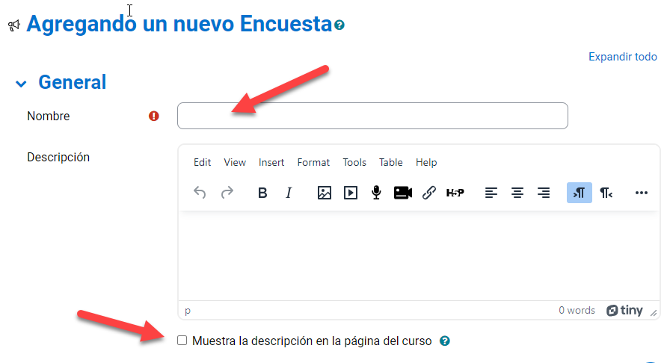Insert an image using the image icon
Image resolution: width=670 pixels, height=363 pixels.
coord(324,193)
